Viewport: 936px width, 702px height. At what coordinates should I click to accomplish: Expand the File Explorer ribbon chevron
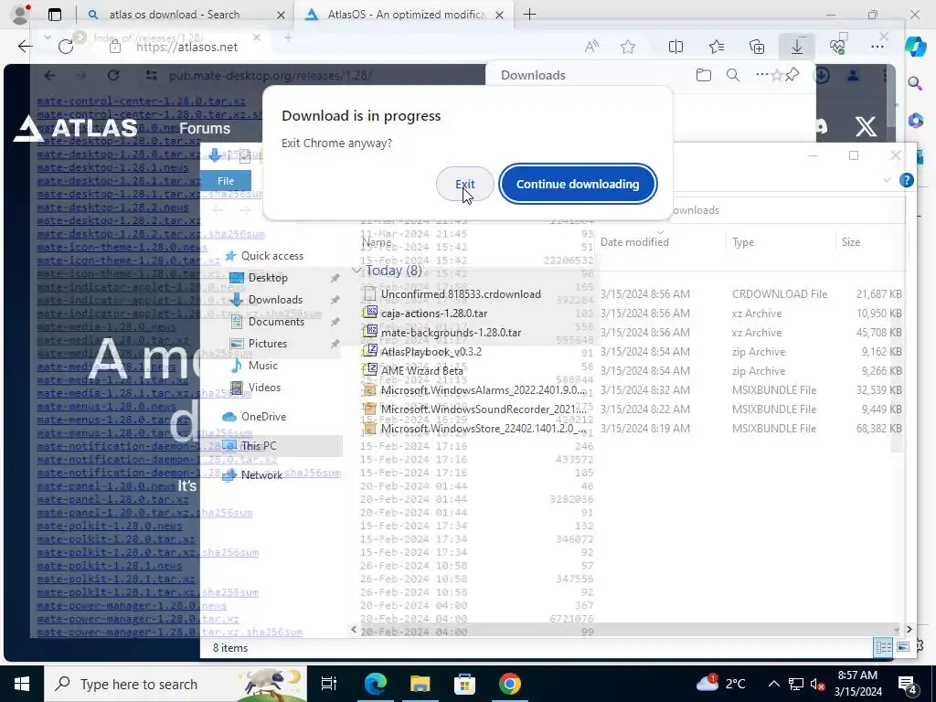pos(887,180)
